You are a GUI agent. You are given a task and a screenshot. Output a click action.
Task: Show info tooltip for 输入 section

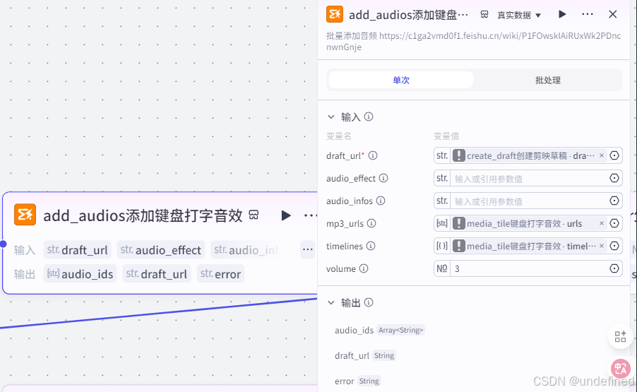(369, 117)
